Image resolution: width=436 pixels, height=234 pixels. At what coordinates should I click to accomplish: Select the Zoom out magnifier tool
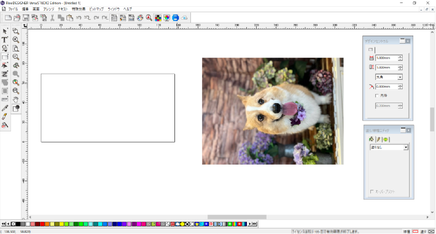(16, 57)
